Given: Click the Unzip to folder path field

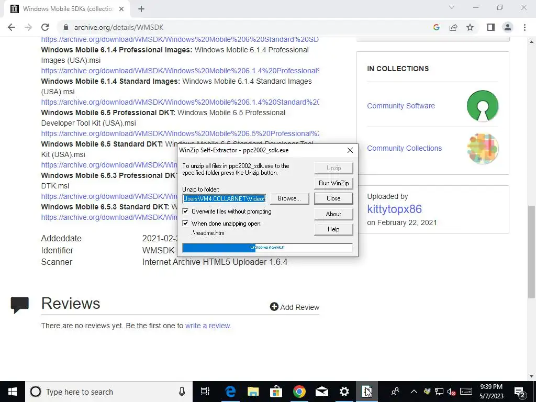Looking at the screenshot, I should (x=225, y=198).
